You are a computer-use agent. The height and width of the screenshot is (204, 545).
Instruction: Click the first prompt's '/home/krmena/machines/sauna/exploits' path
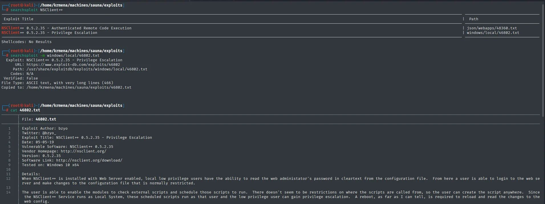point(81,5)
